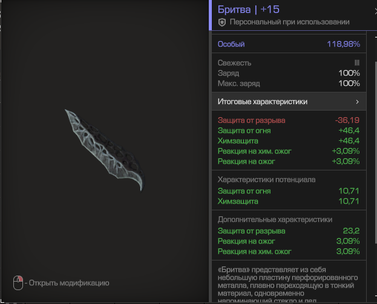377x304 pixels.
Task: Click the Заряд 100% row
Action: coord(288,73)
